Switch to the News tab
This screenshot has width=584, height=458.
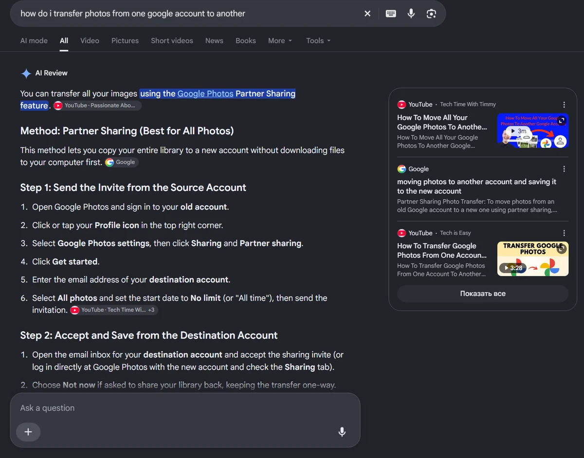[x=214, y=41]
